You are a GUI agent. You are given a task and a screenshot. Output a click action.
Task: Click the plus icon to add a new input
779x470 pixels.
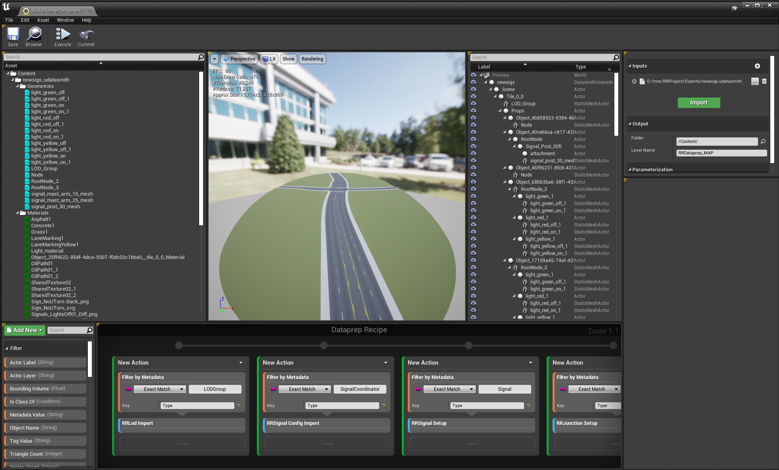click(757, 66)
